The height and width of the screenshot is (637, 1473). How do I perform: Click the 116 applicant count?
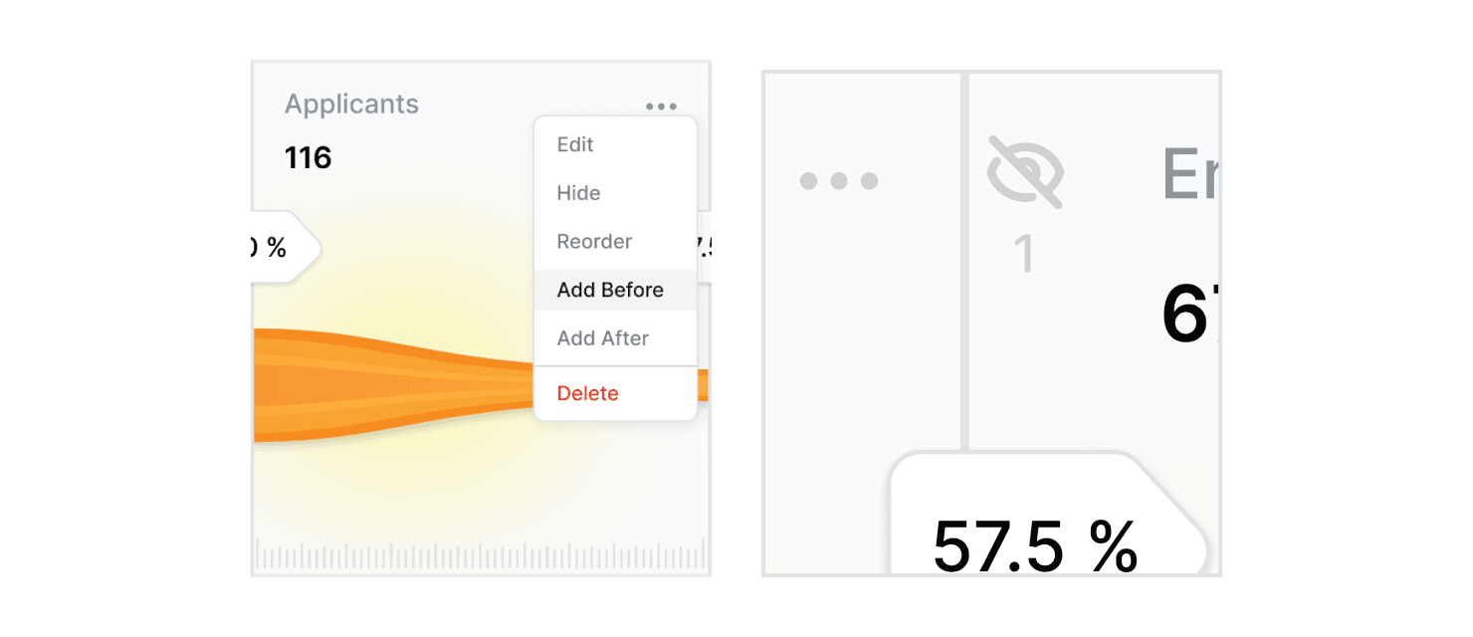coord(308,158)
